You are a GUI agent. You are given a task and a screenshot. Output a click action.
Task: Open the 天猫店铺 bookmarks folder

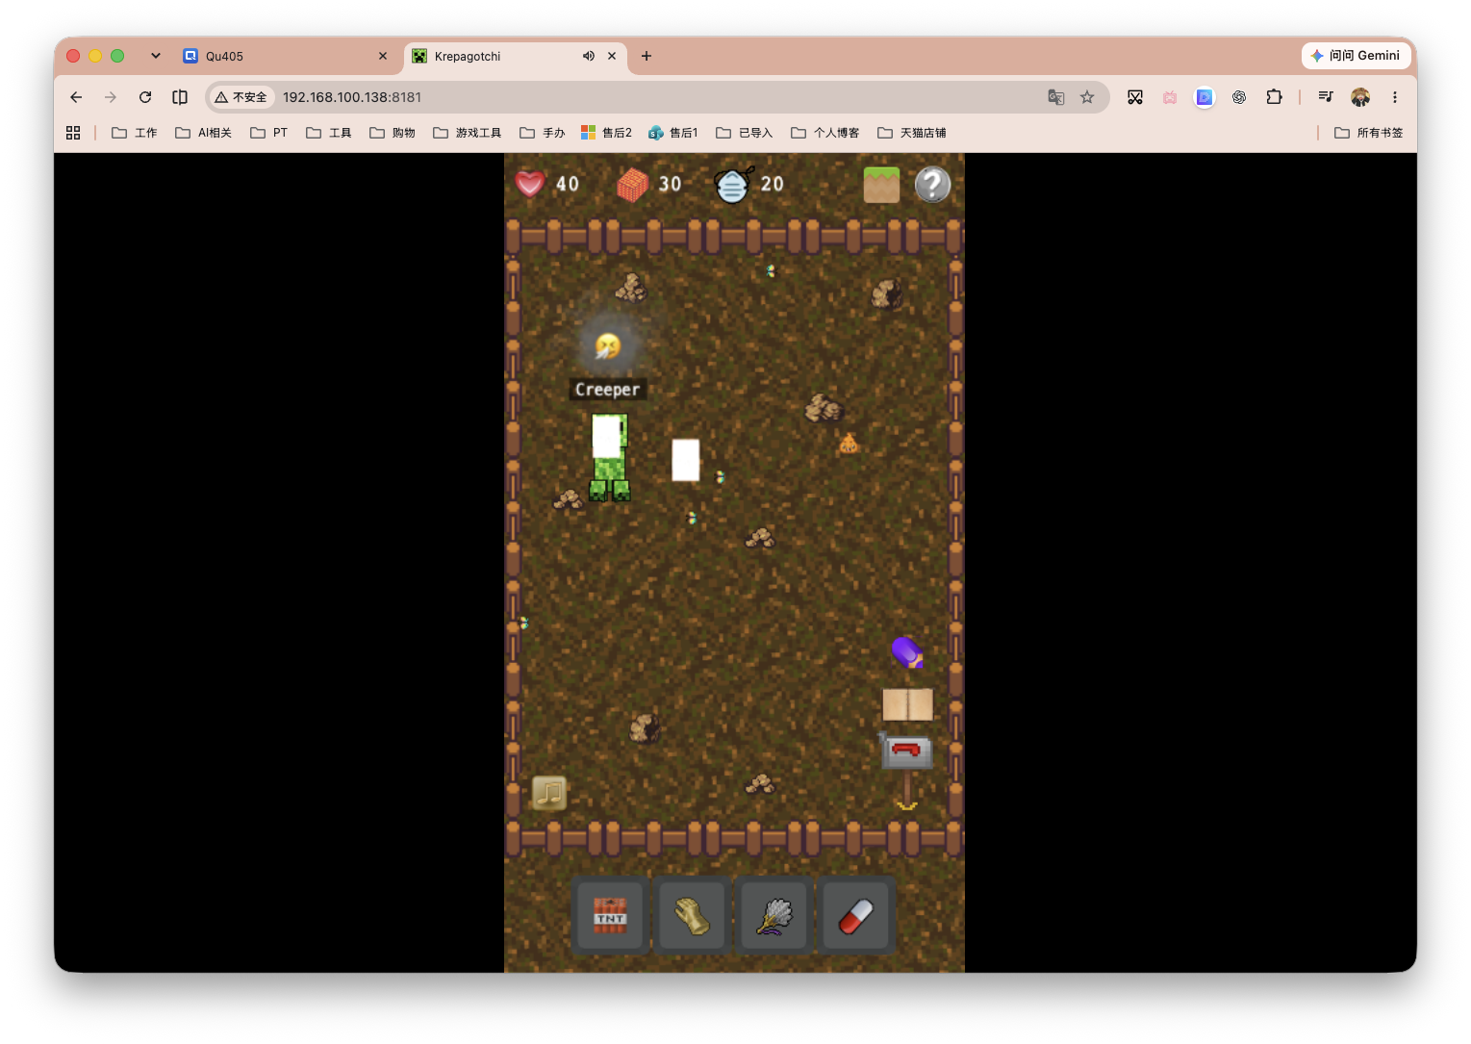pos(912,133)
